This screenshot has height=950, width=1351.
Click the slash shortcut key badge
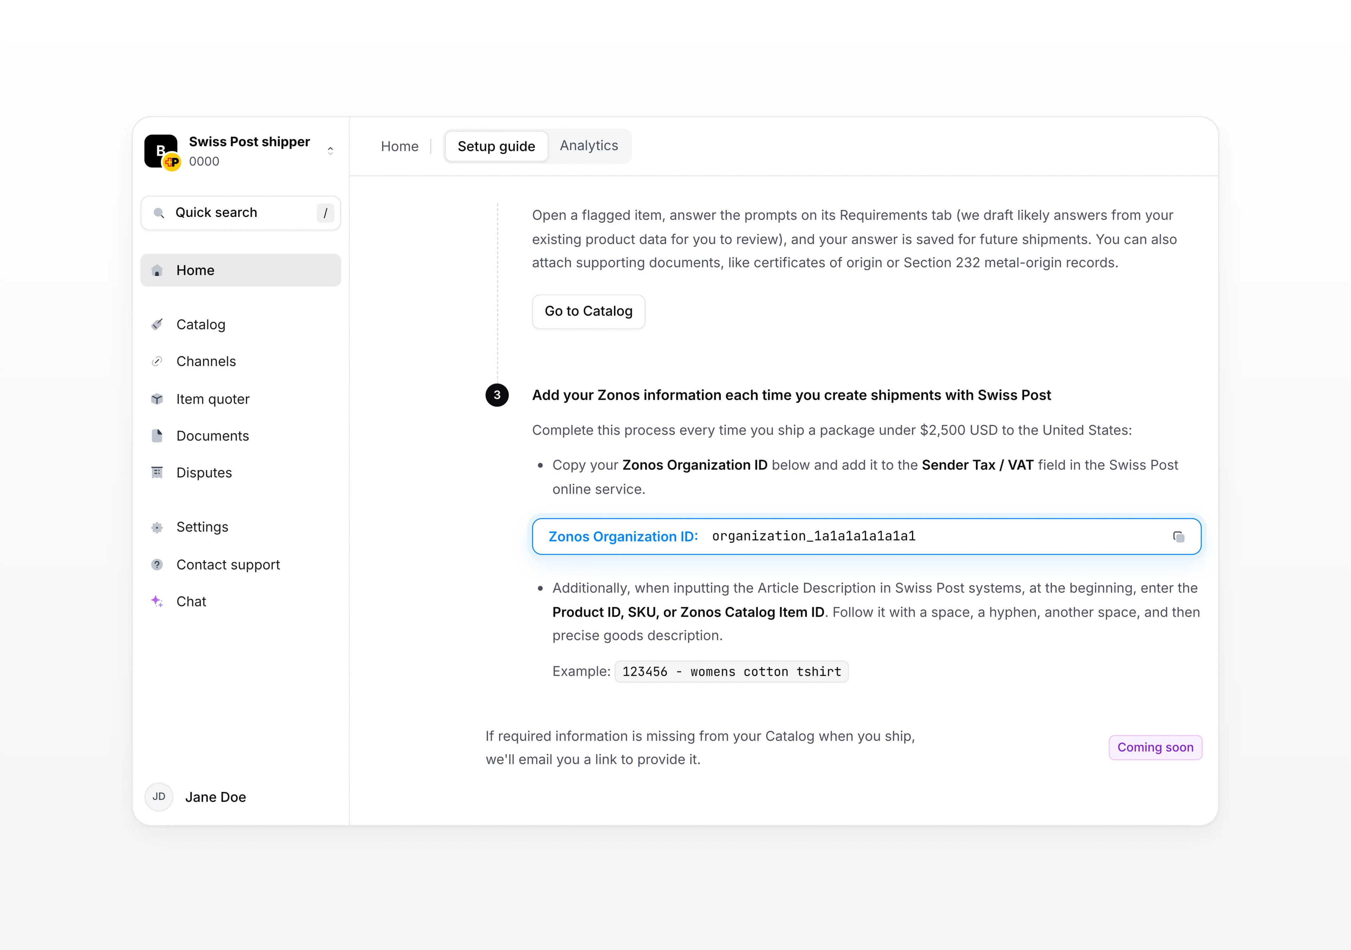(x=325, y=213)
